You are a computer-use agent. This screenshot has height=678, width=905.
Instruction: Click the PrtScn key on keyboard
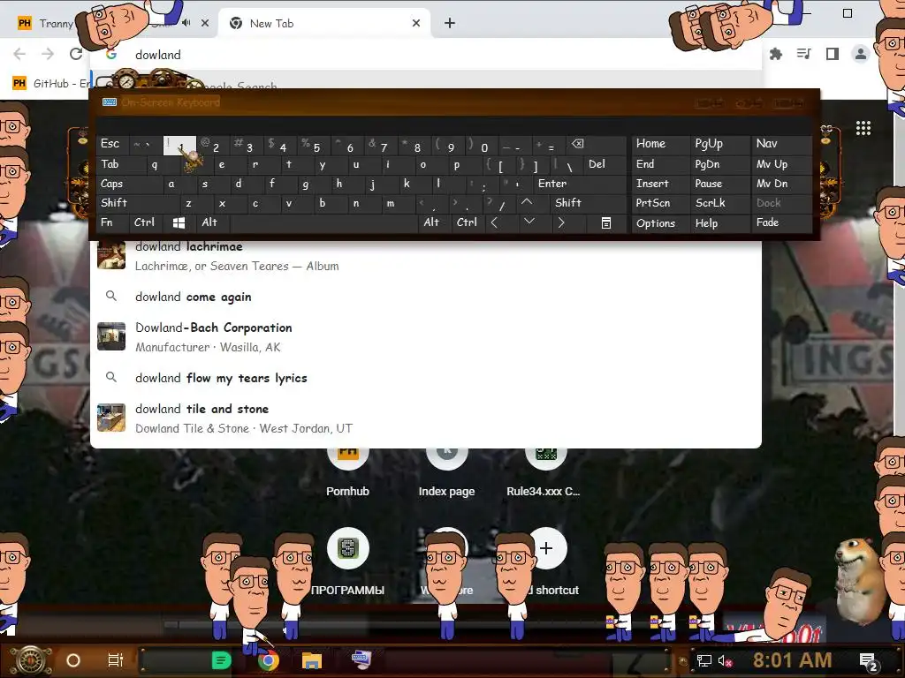point(660,203)
